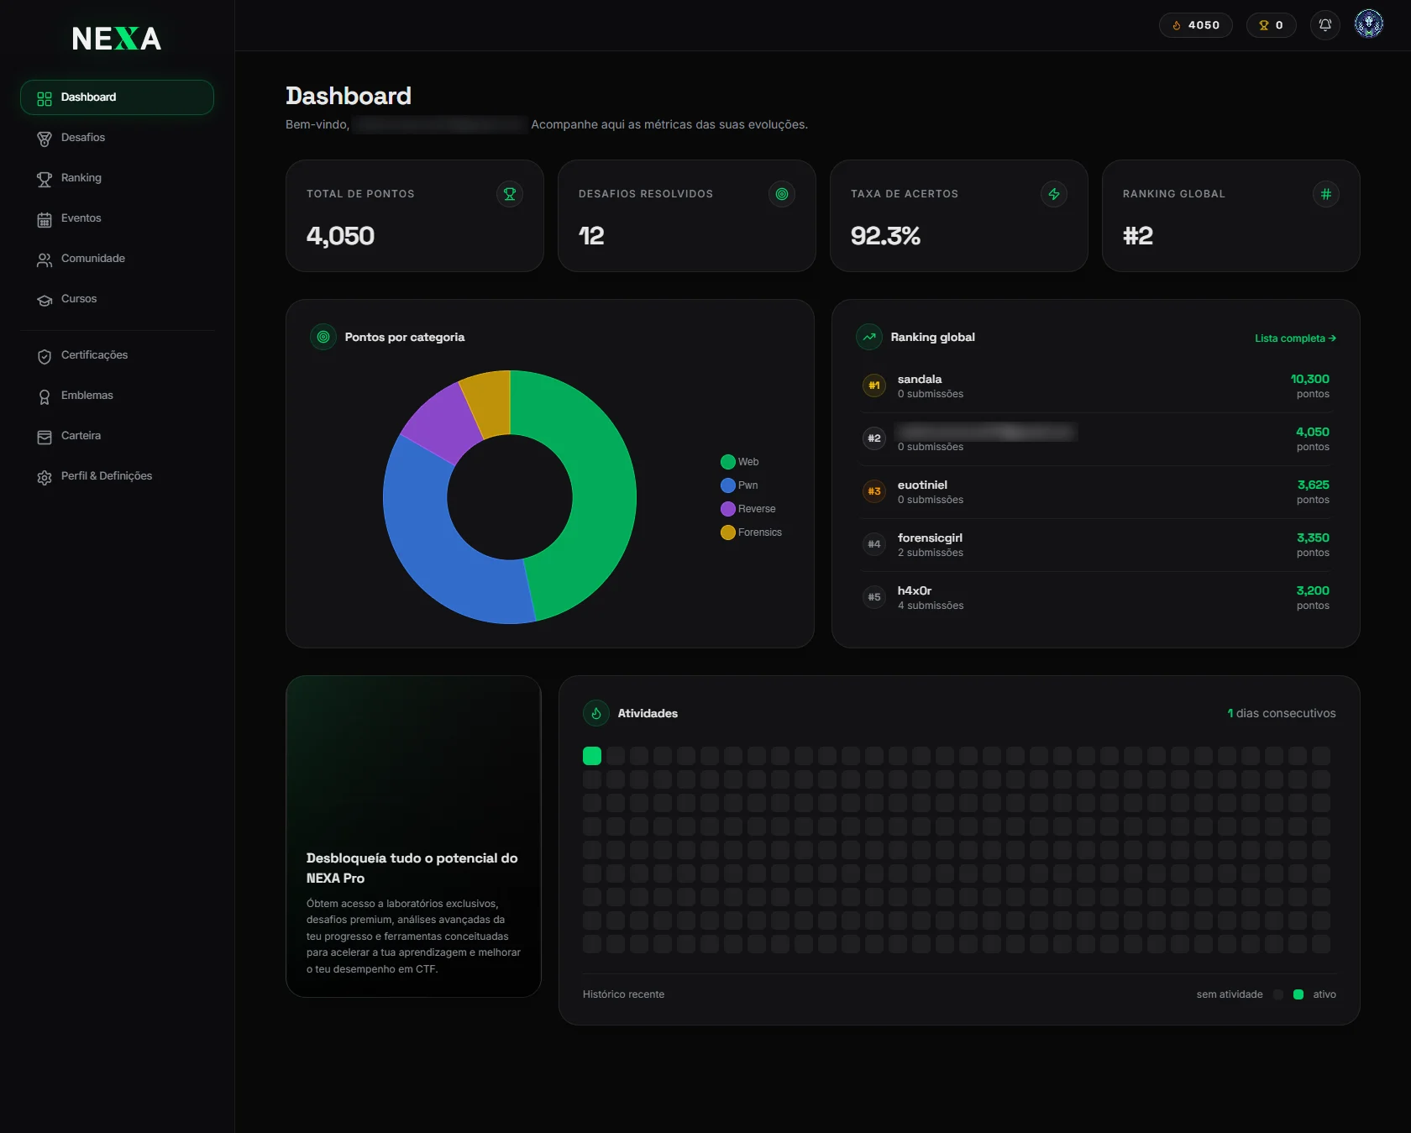
Task: Click the #5 rank badge for h4x0r
Action: 874,597
